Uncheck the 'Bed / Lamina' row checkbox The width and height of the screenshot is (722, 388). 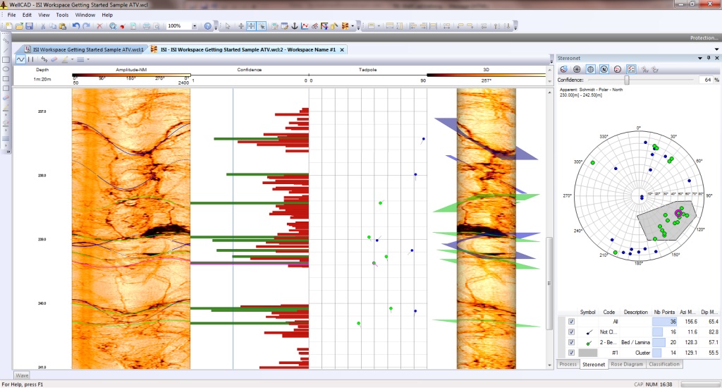[572, 341]
